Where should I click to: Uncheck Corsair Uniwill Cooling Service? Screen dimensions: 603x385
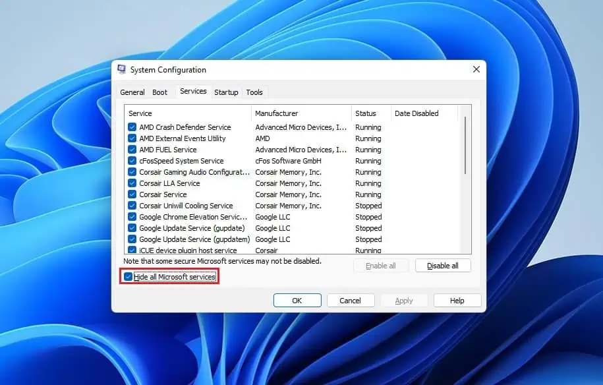(x=131, y=205)
